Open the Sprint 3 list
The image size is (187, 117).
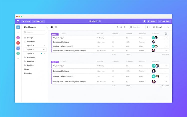tap(30, 46)
